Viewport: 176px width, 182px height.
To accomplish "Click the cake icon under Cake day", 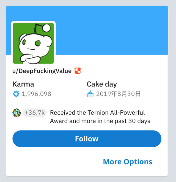I will pyautogui.click(x=90, y=94).
